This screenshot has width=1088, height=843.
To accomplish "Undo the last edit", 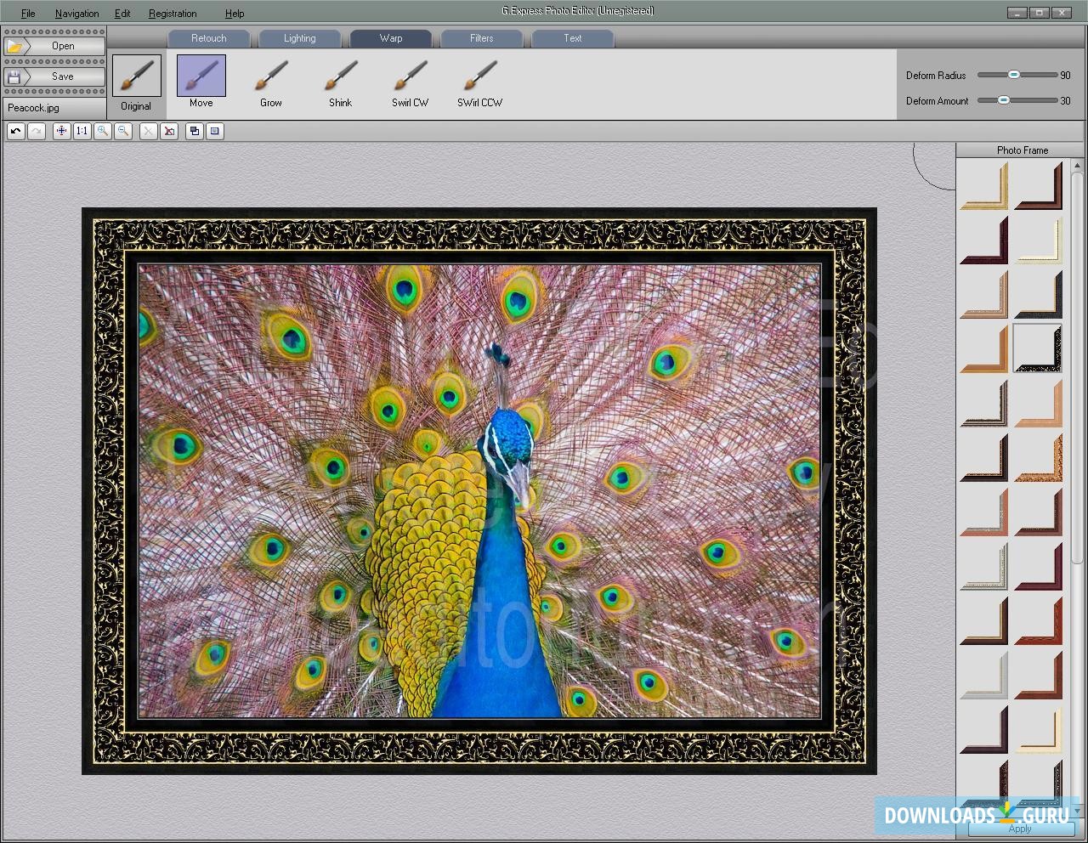I will [15, 131].
